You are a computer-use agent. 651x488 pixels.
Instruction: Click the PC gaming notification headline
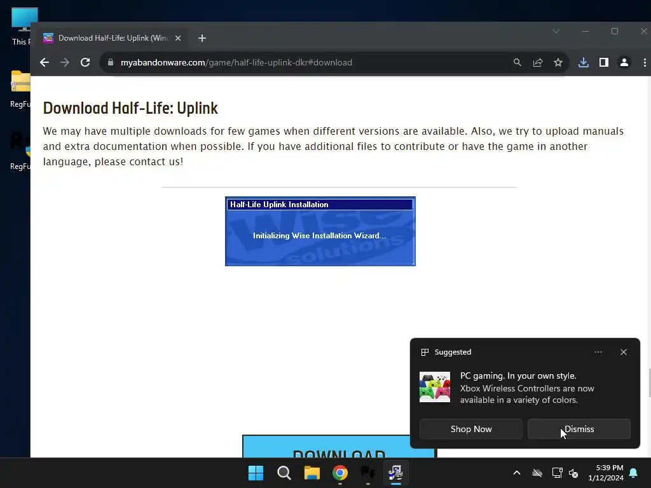click(x=518, y=376)
